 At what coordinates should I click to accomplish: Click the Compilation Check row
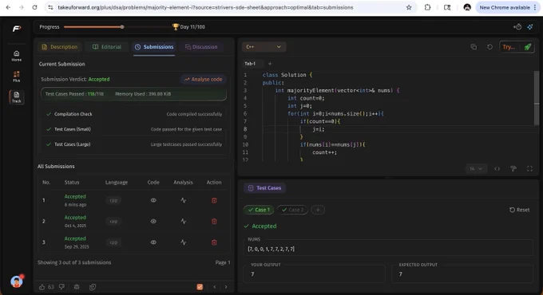[x=133, y=114]
